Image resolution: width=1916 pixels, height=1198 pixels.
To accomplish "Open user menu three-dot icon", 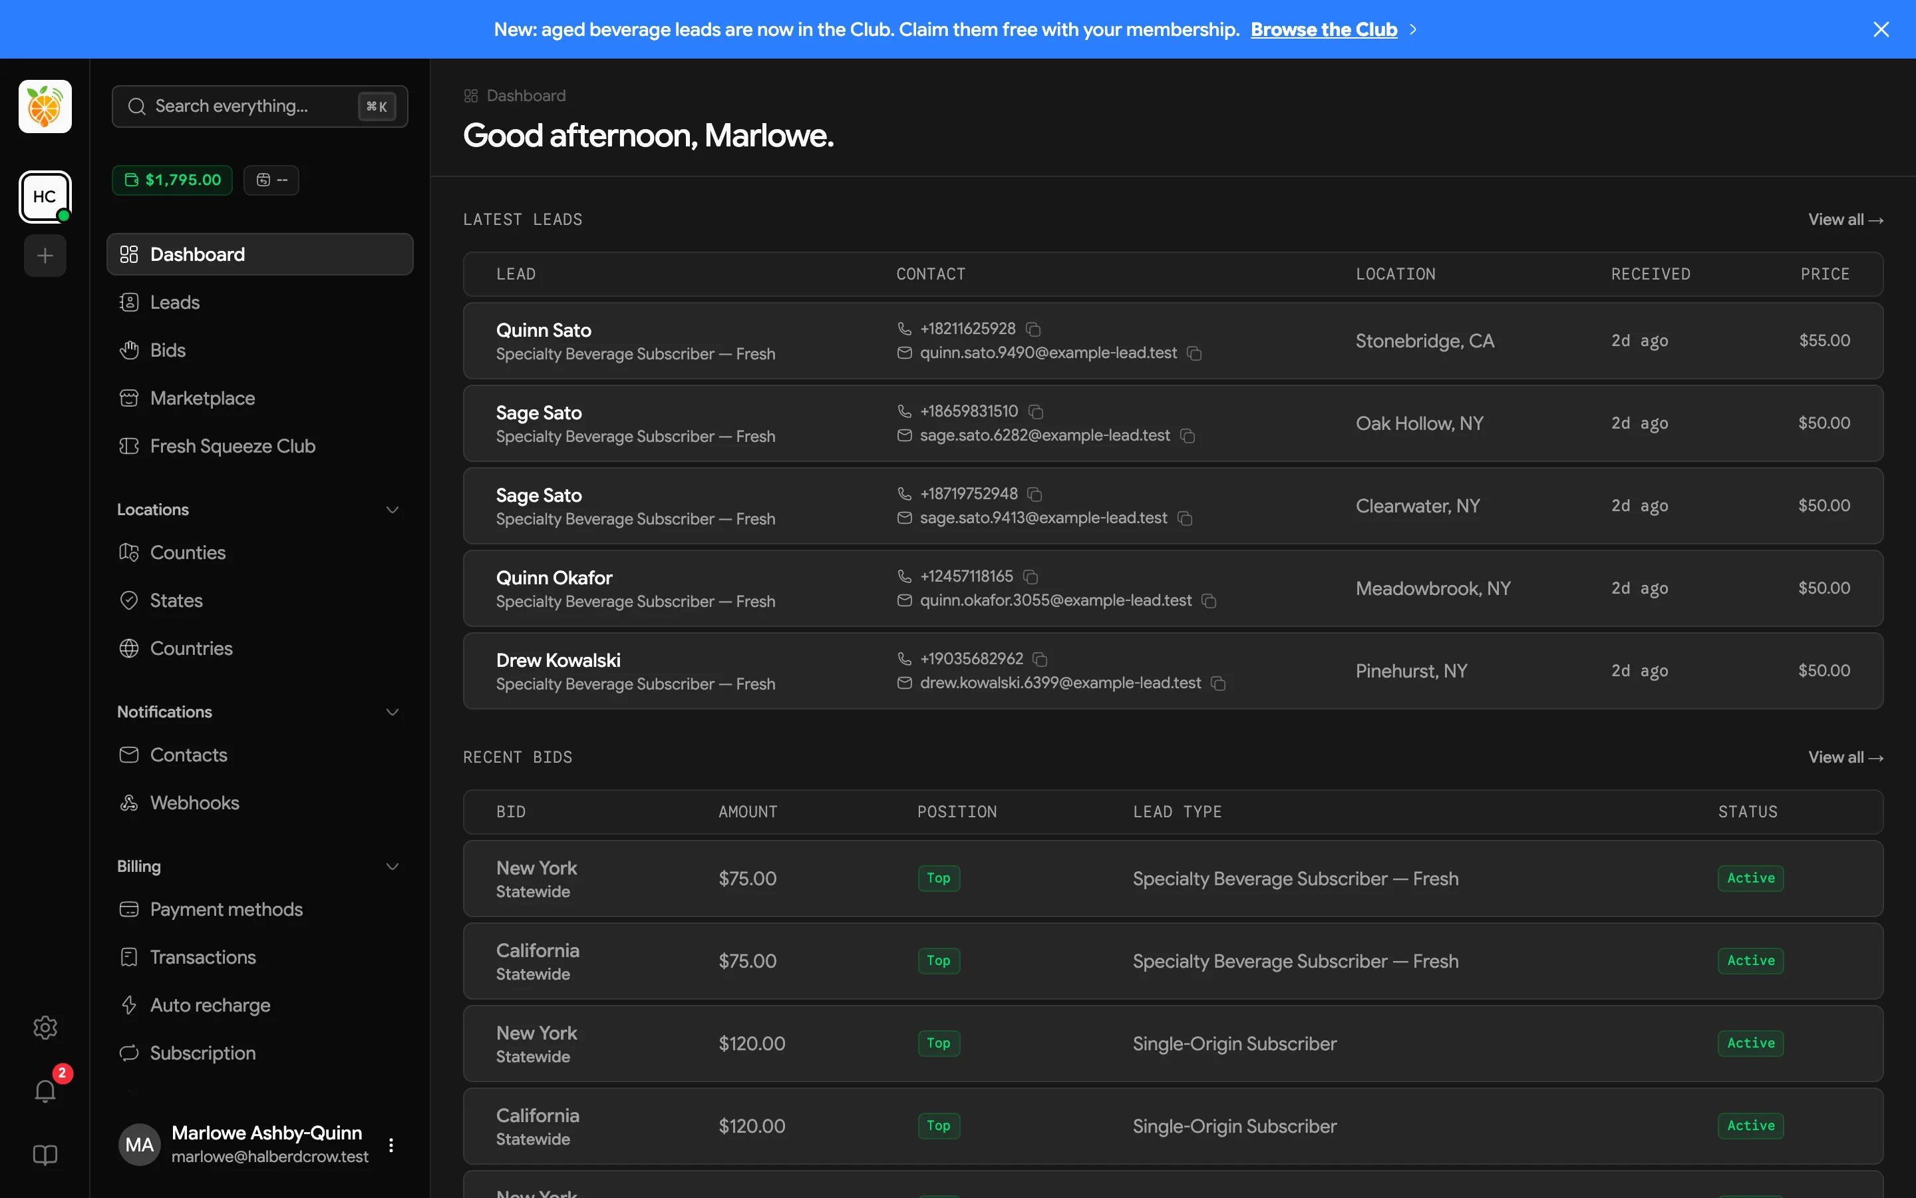I will (391, 1145).
